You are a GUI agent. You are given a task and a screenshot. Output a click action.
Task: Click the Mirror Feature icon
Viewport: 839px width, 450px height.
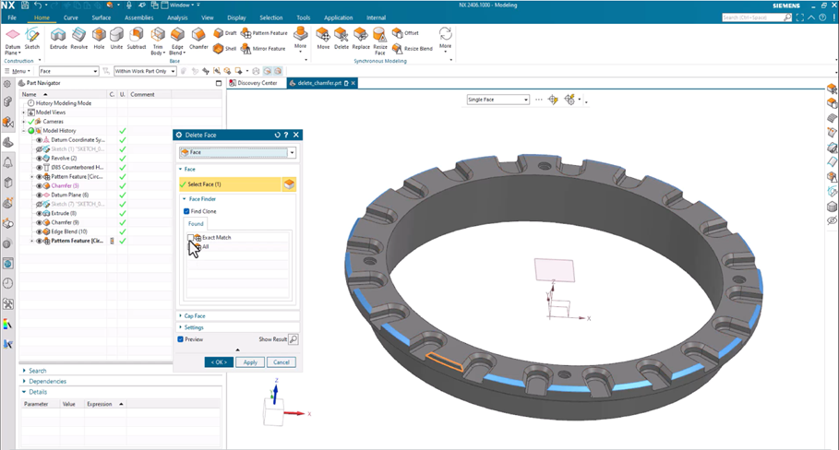click(x=263, y=49)
